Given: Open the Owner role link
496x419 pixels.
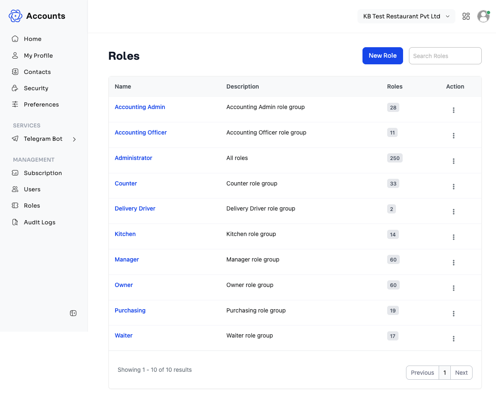Looking at the screenshot, I should coord(123,285).
